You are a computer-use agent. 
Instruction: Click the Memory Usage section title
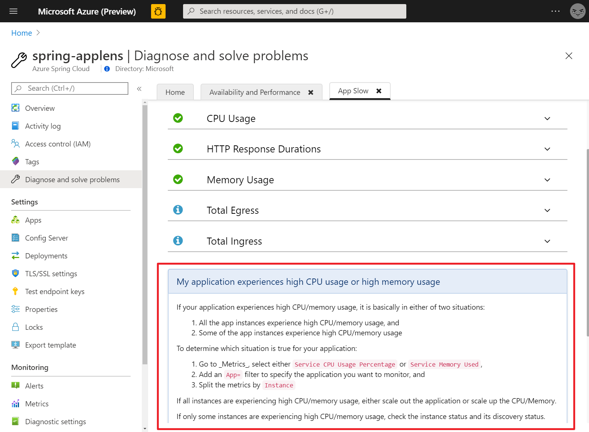pos(240,180)
